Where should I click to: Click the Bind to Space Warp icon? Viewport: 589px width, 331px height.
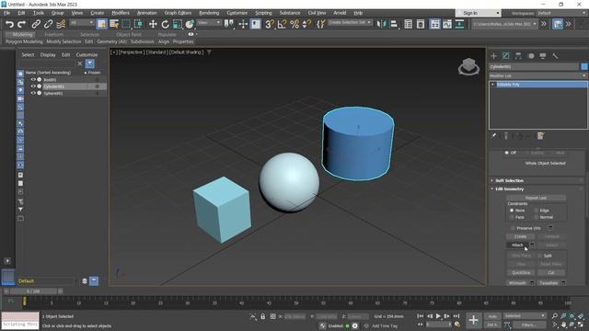(61, 25)
